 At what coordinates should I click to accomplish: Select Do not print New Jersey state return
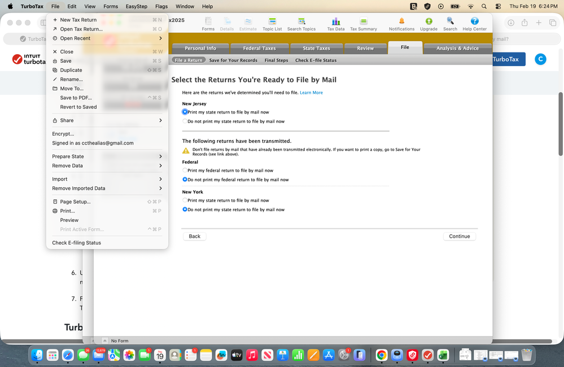click(x=185, y=121)
